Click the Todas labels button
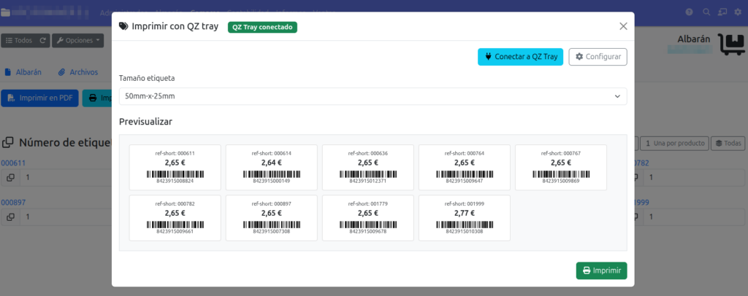The image size is (748, 296). click(x=728, y=143)
